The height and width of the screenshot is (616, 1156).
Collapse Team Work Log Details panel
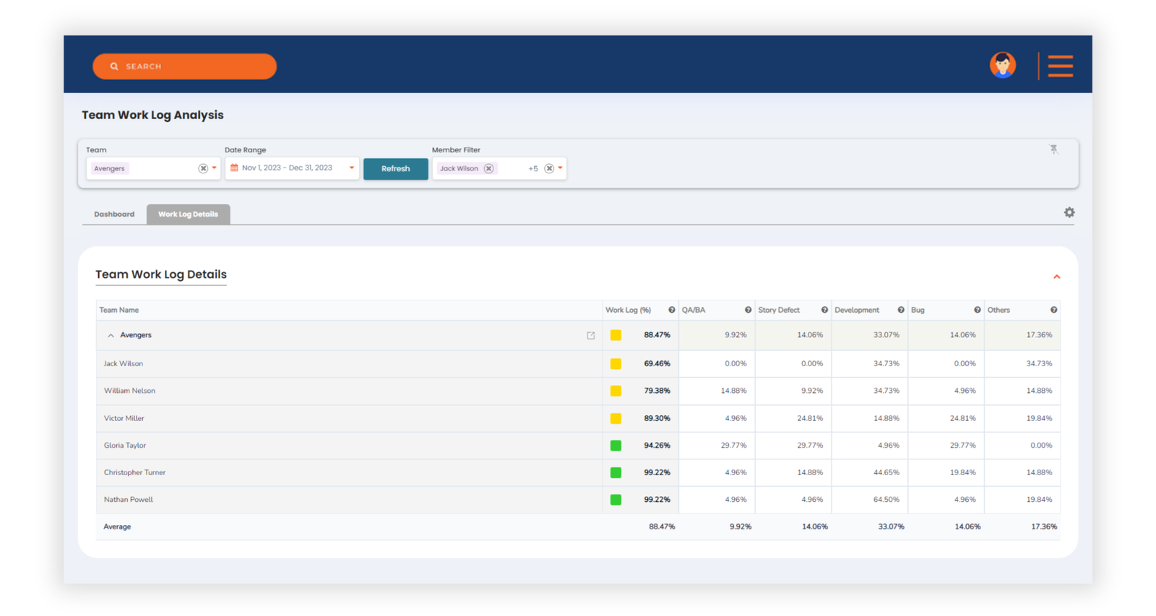tap(1056, 277)
